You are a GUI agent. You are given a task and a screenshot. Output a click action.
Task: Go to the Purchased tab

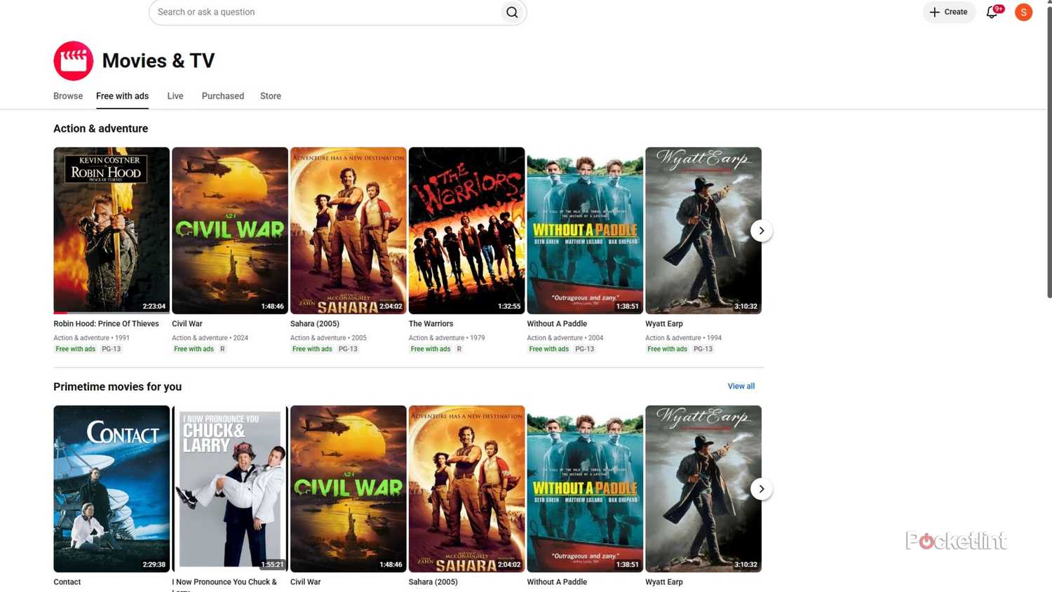click(223, 96)
